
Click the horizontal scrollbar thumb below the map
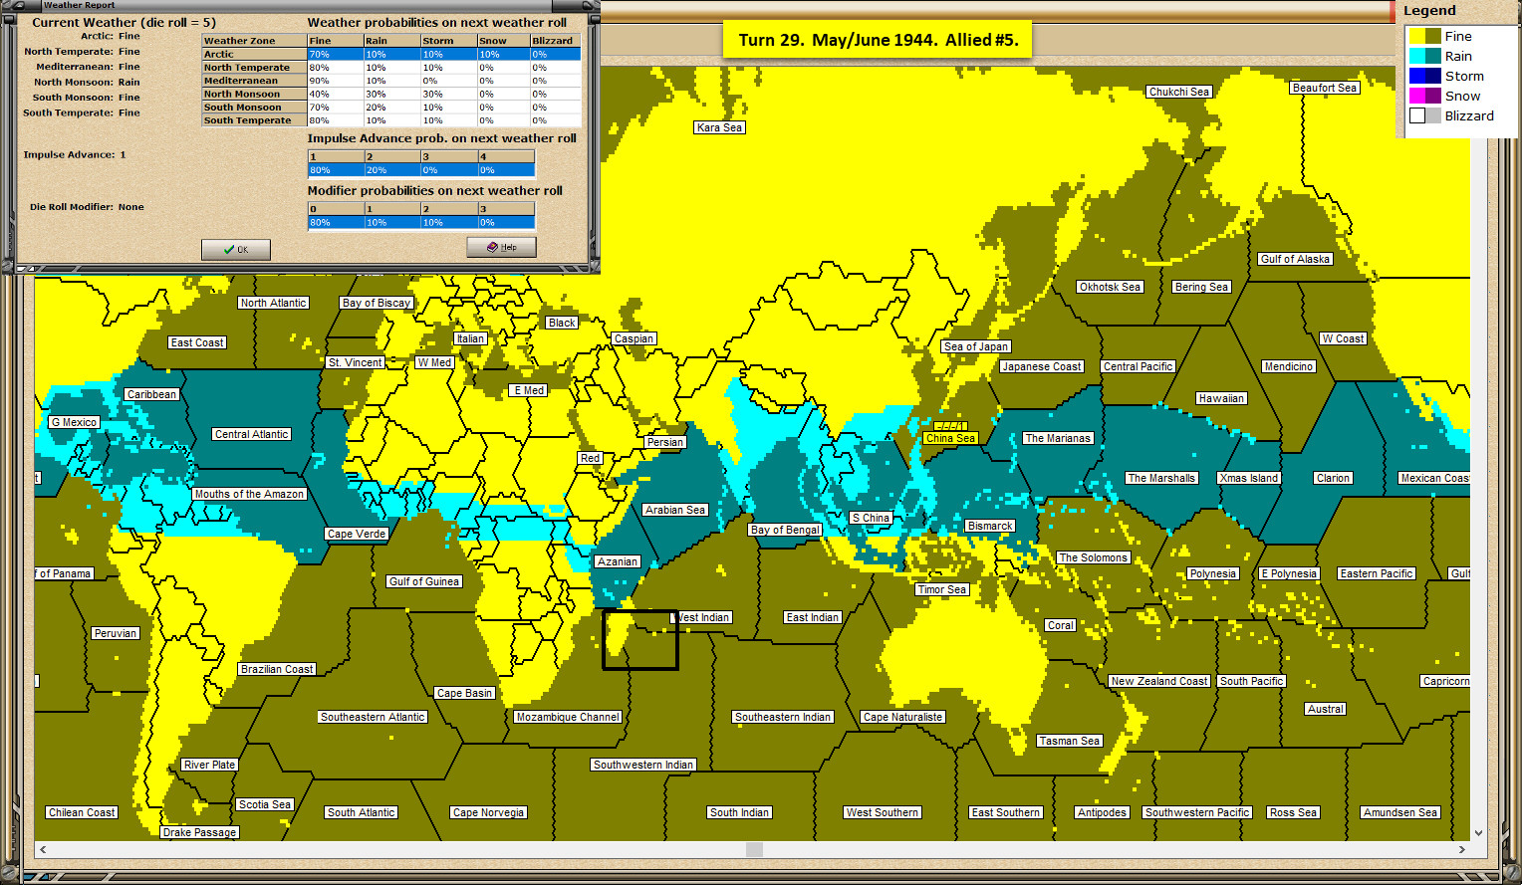754,849
